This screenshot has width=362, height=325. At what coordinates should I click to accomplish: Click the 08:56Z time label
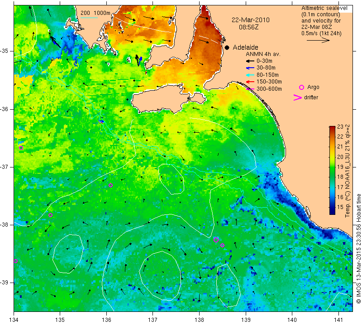248,27
